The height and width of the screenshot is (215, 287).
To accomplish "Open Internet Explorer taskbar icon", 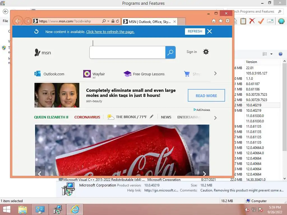I will pos(75,209).
